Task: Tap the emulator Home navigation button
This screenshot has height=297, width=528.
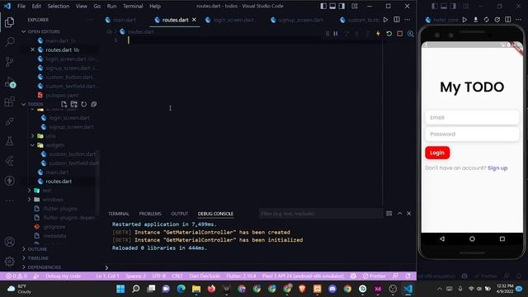Action: [x=472, y=238]
